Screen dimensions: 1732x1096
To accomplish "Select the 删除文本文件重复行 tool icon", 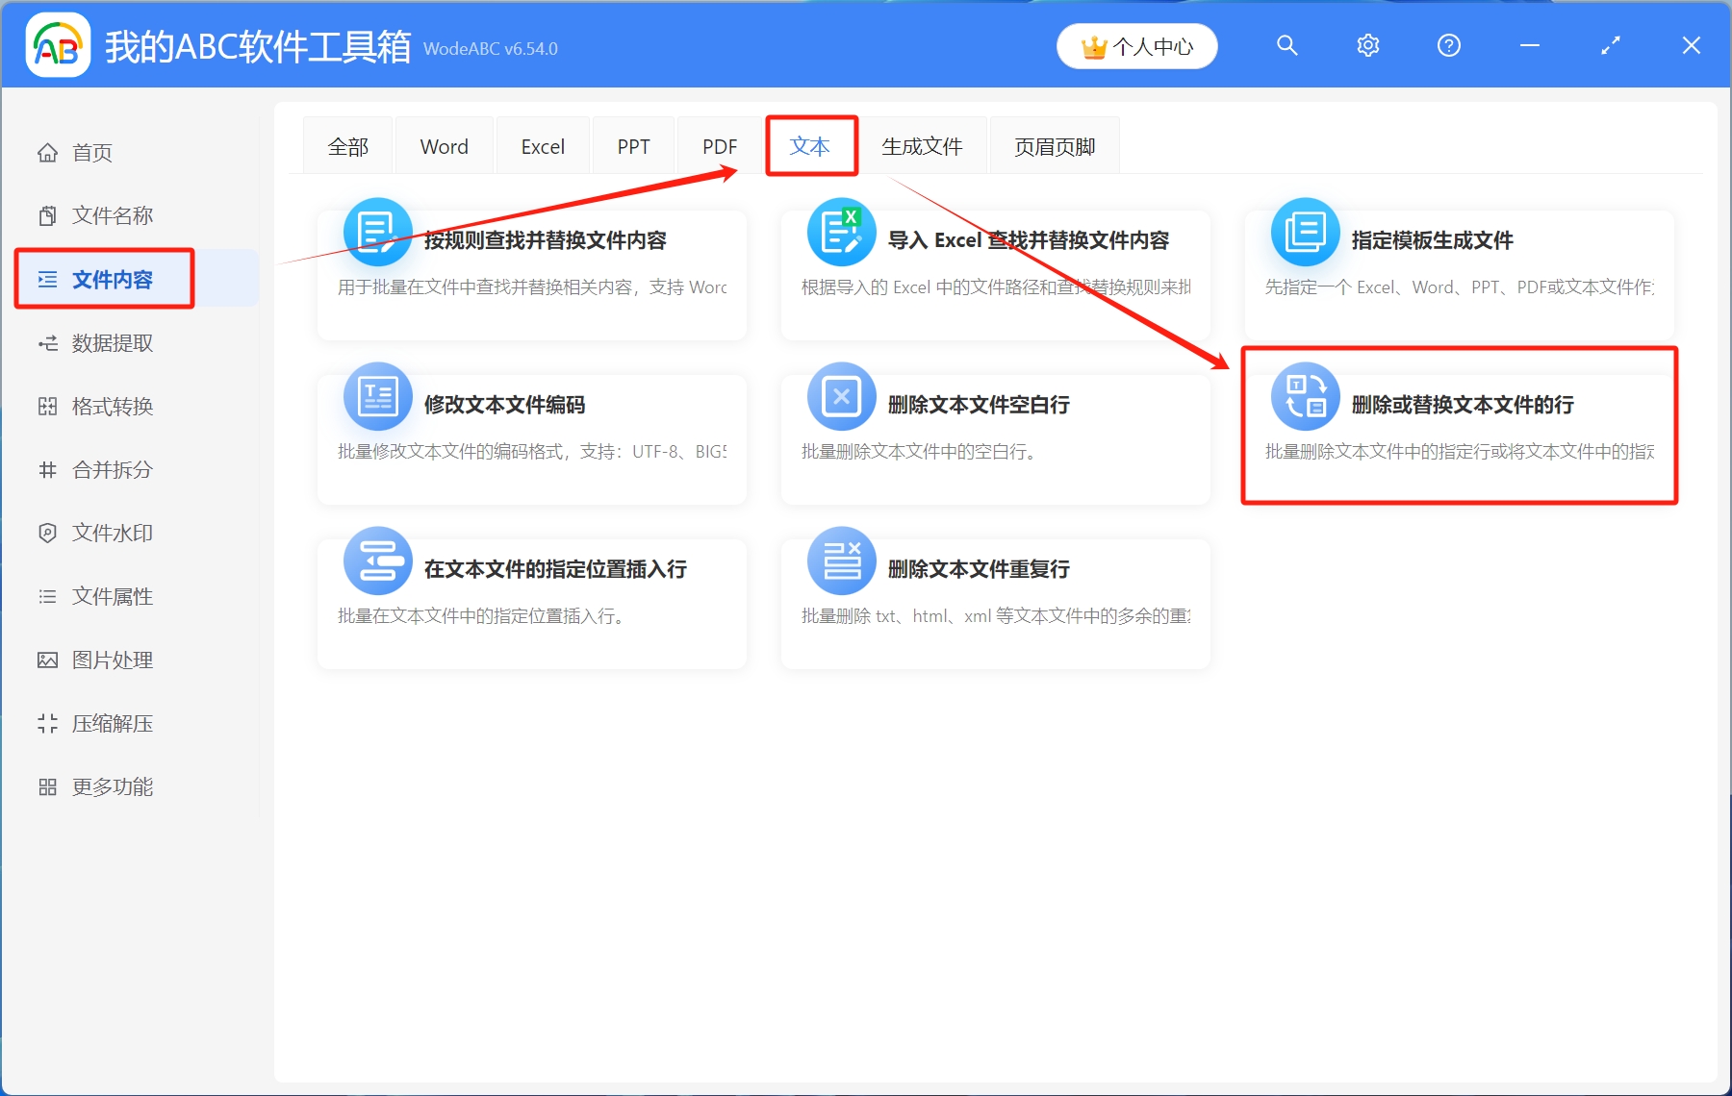I will pyautogui.click(x=840, y=560).
